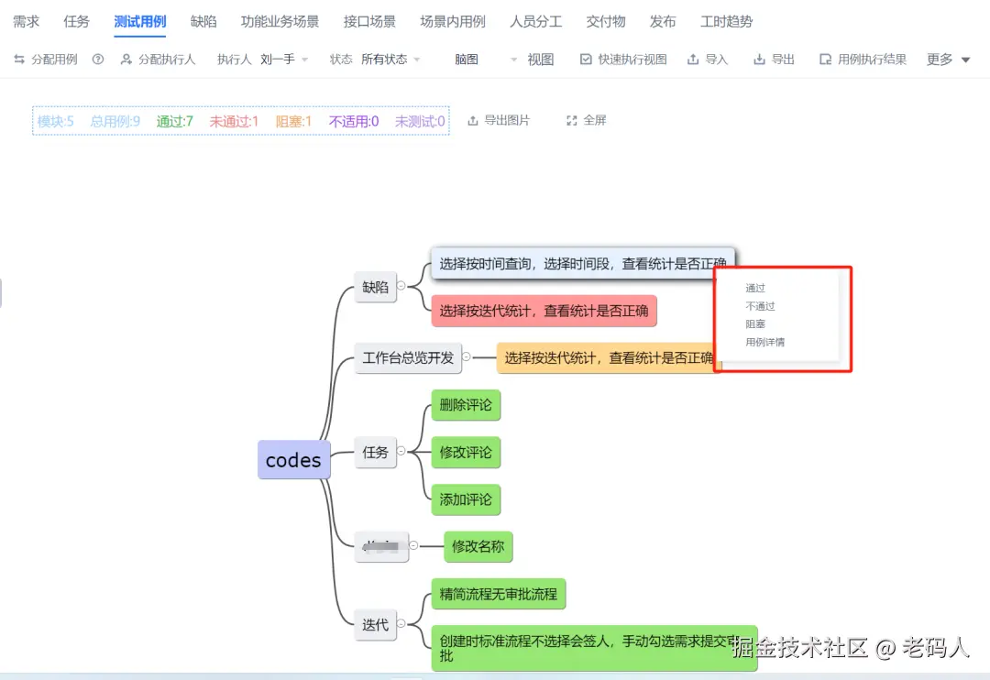
Task: Switch to the 工时趋势 tab
Action: [725, 21]
